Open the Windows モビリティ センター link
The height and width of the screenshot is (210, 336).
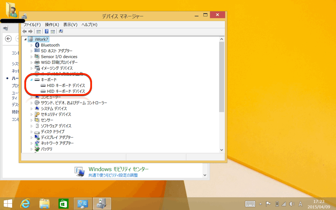(x=118, y=169)
